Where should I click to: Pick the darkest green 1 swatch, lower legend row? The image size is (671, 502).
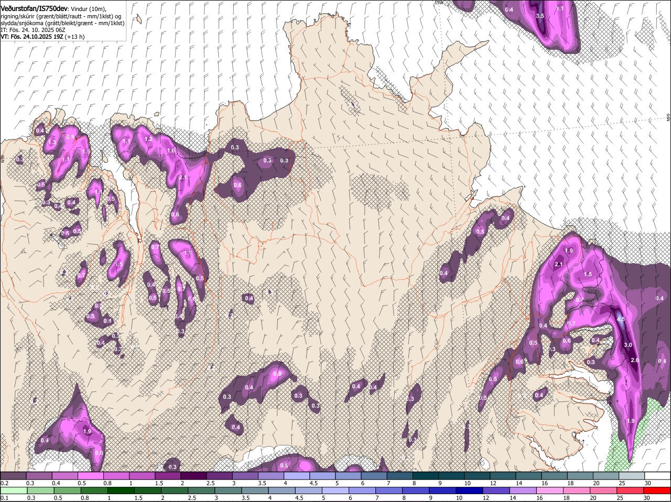coord(122,490)
